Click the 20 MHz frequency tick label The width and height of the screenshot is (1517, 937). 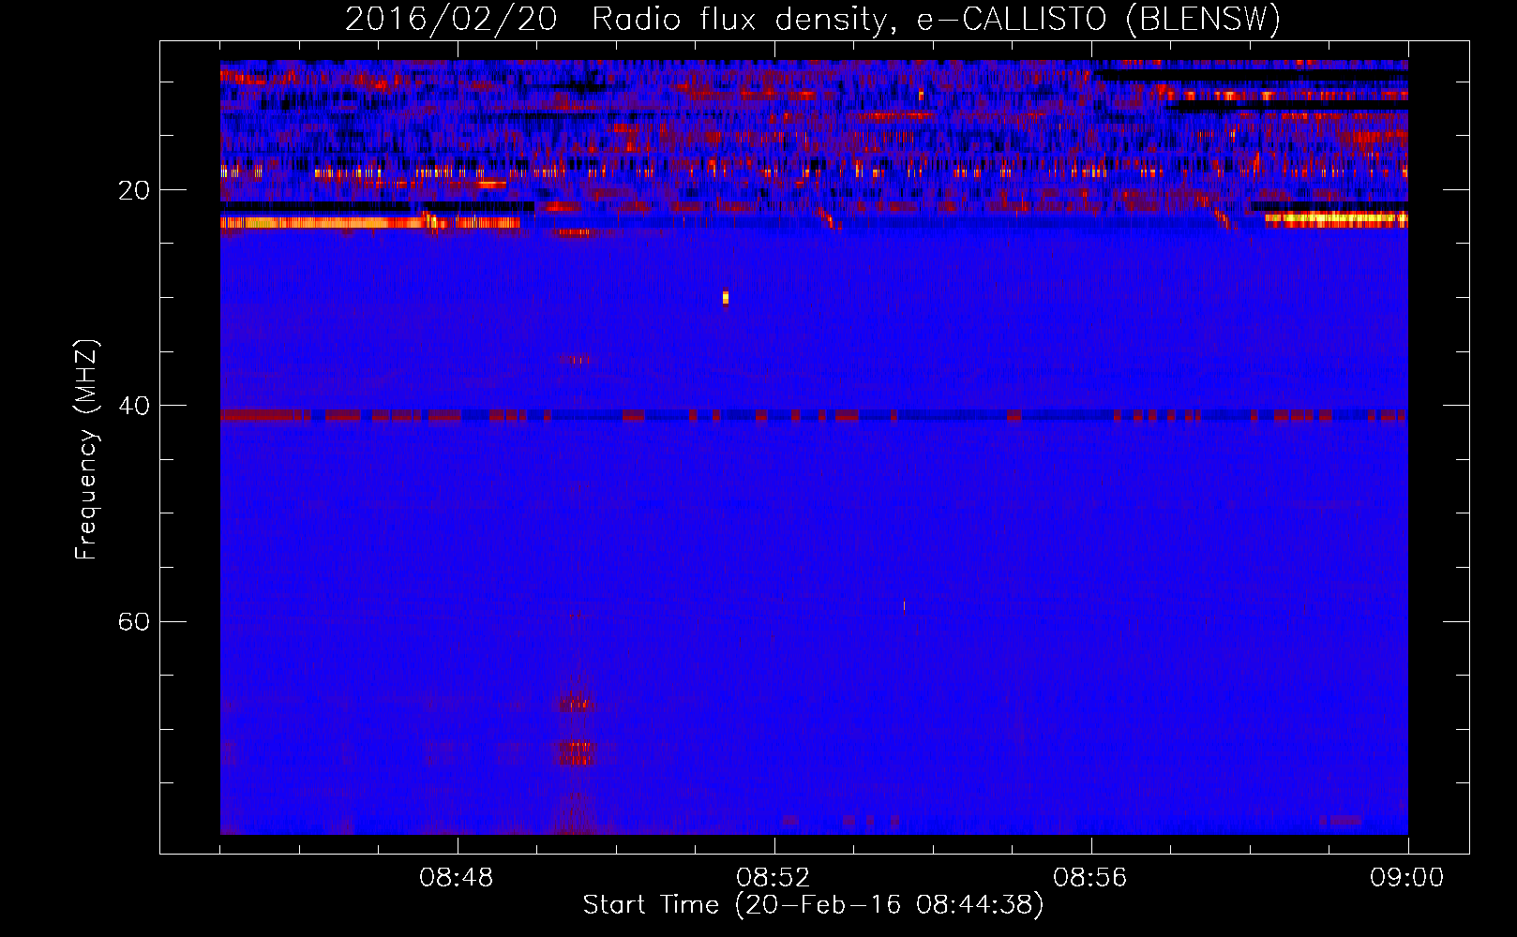click(133, 190)
